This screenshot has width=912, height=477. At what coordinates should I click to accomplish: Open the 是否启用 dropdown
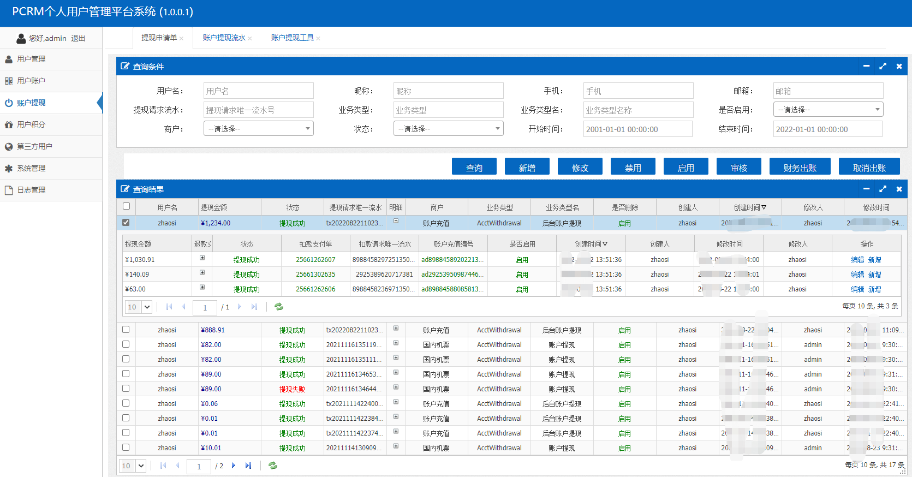pyautogui.click(x=828, y=110)
